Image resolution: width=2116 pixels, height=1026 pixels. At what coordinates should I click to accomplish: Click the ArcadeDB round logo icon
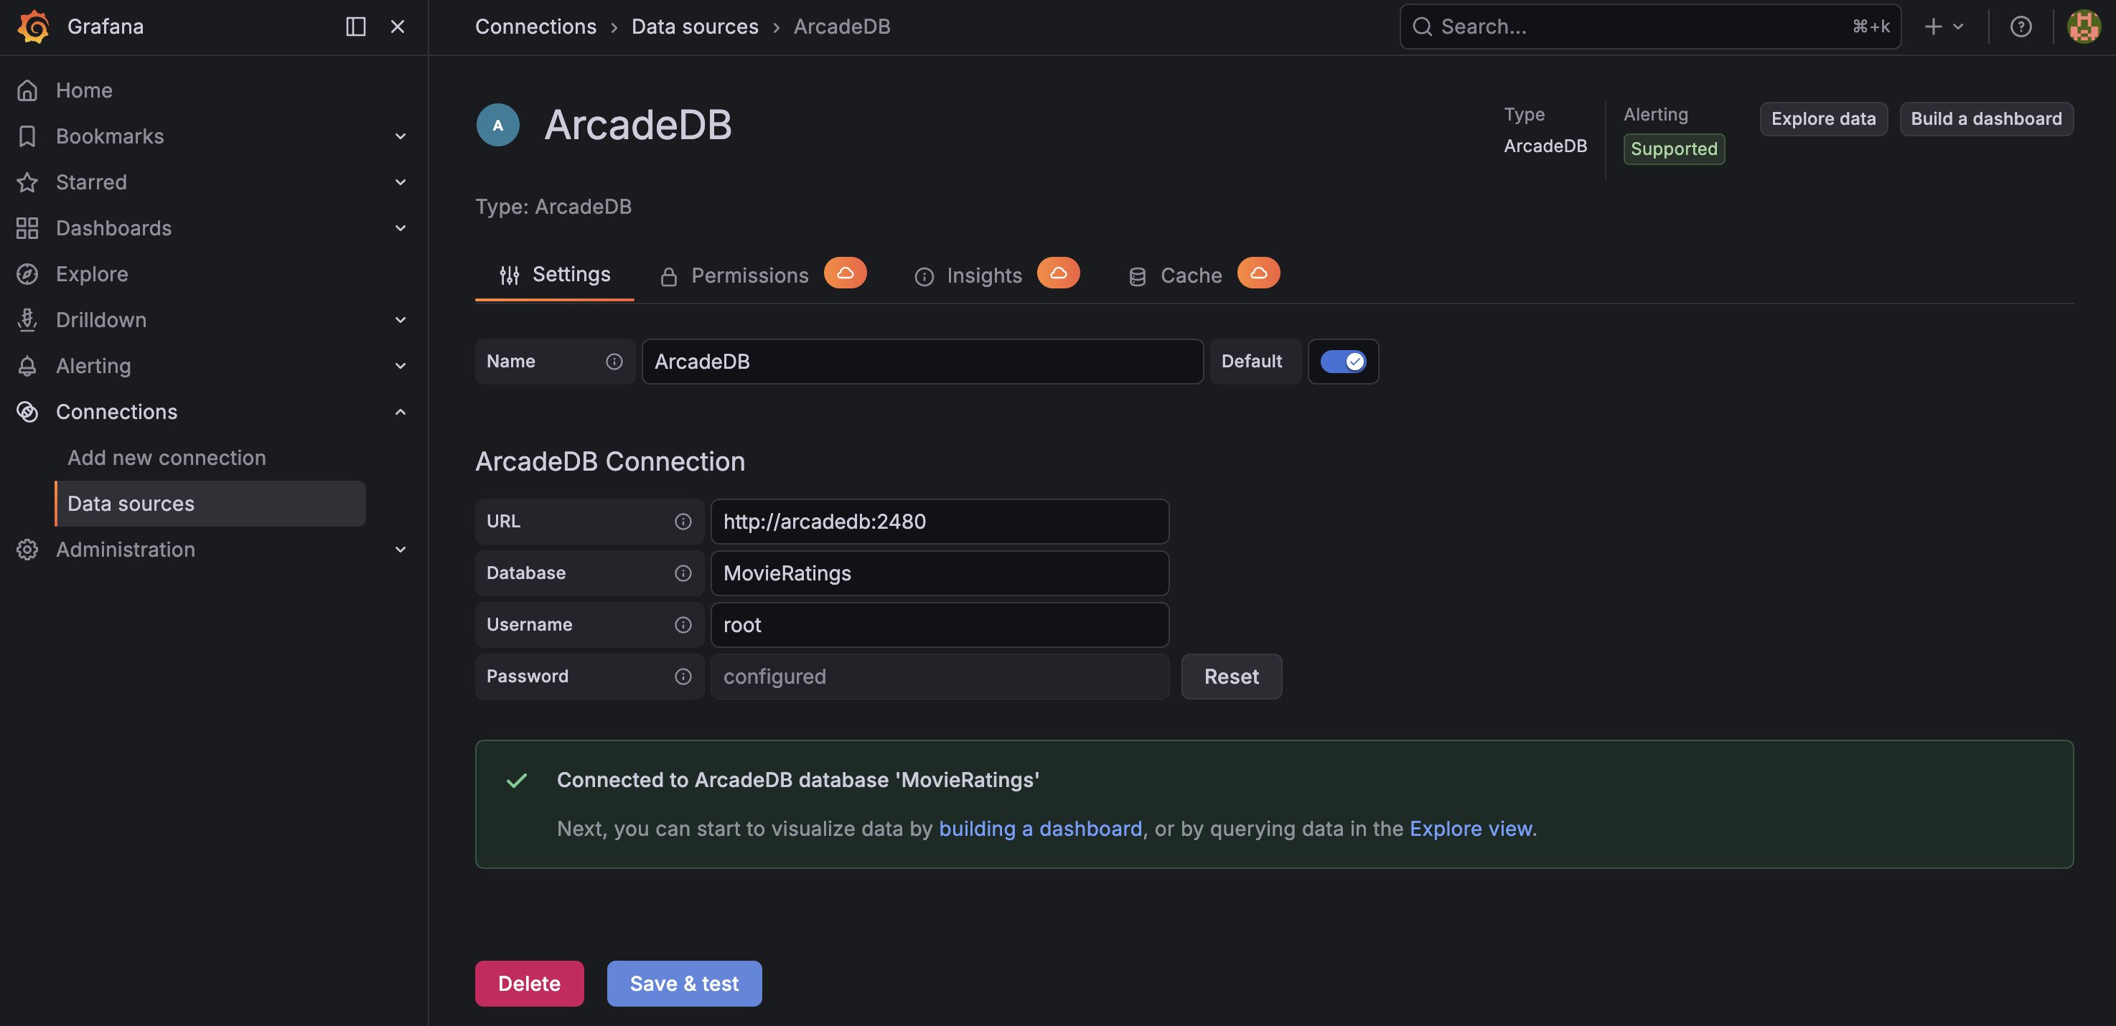[498, 125]
